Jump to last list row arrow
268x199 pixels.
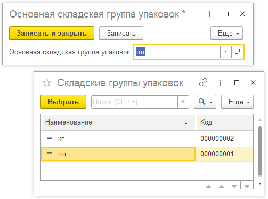pyautogui.click(x=247, y=186)
